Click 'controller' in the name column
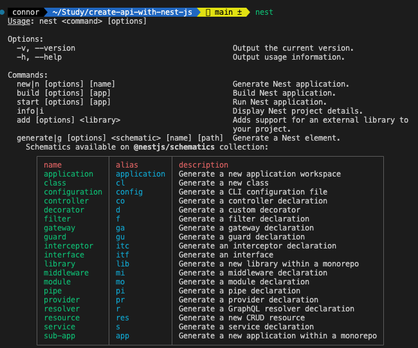Viewport: 418px width, 348px height. click(66, 201)
